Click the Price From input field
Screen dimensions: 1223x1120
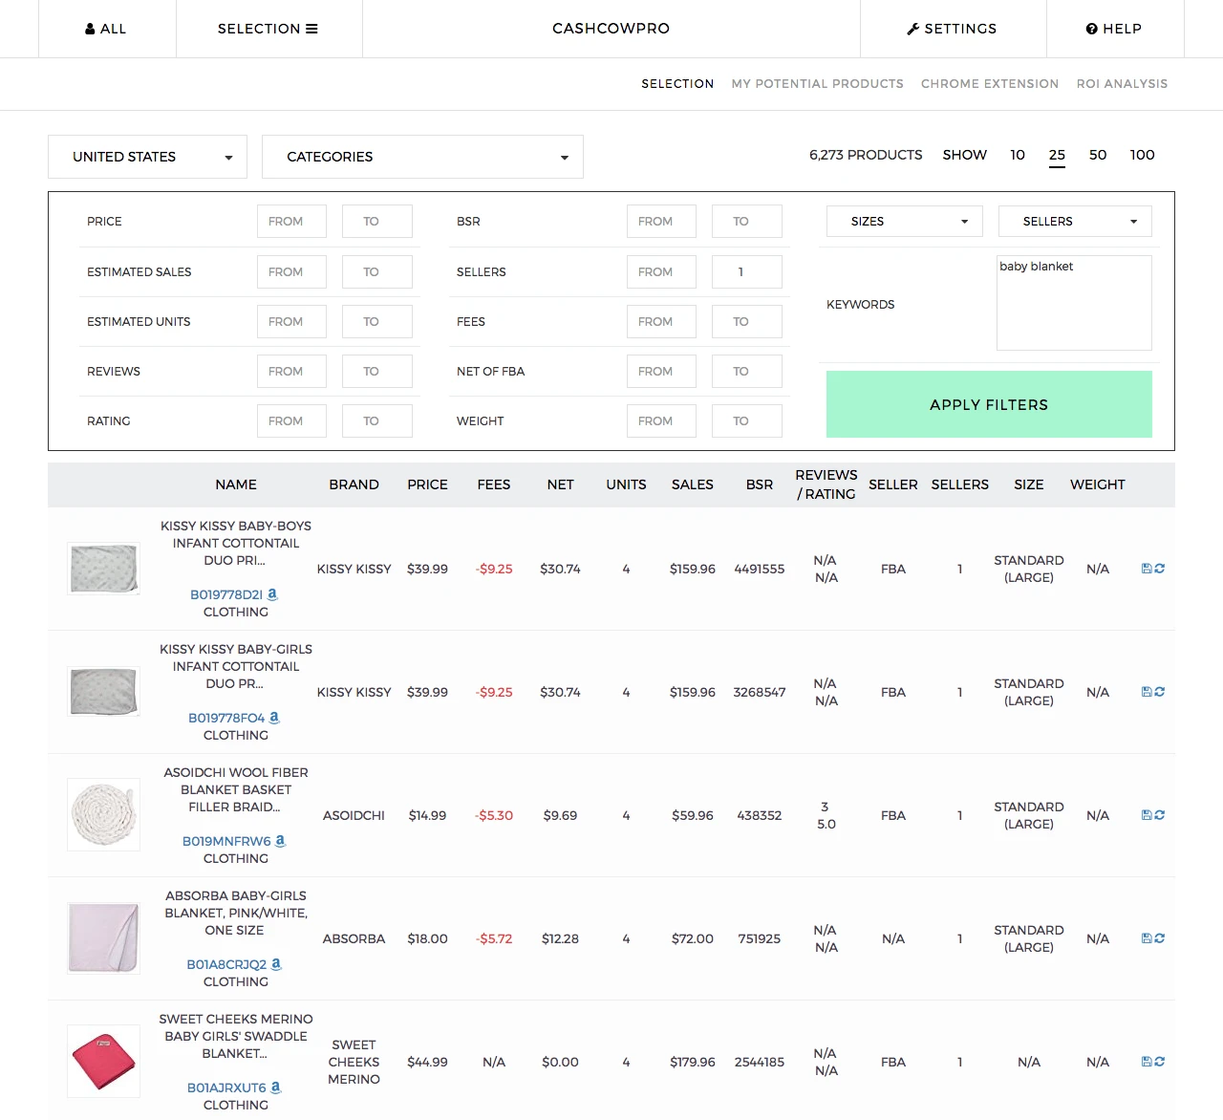291,222
